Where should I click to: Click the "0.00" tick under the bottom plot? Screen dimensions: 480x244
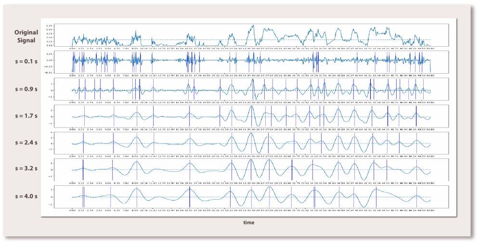72,211
